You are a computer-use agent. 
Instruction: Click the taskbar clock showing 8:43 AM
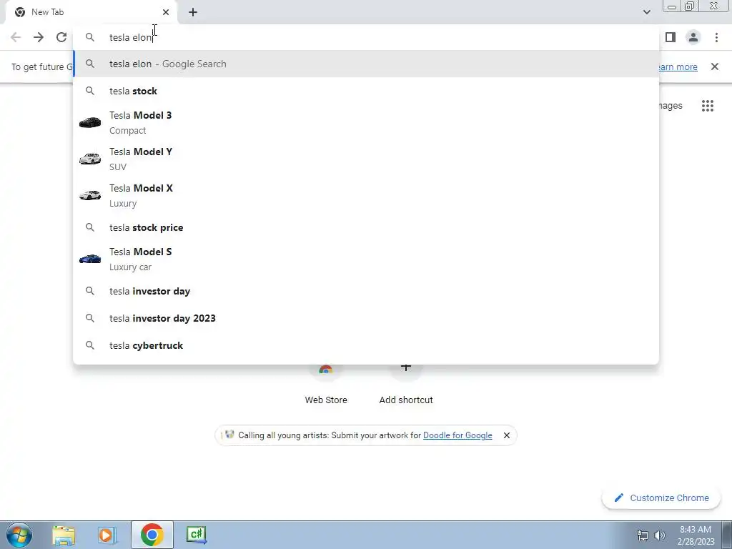coord(696,535)
